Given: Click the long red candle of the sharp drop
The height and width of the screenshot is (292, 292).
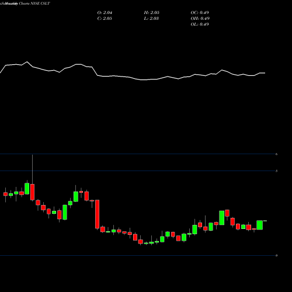Looking at the screenshot, I should point(97,214).
